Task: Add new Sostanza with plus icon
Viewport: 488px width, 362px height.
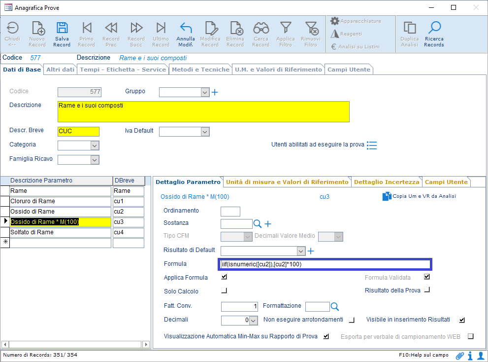Action: pos(268,224)
